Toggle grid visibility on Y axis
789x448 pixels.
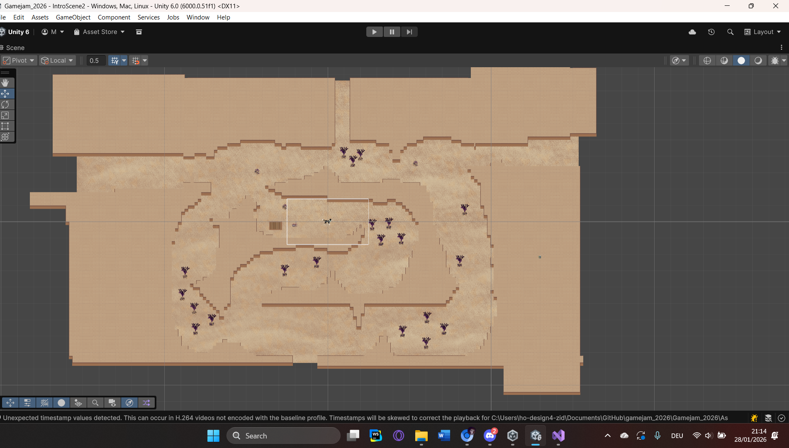pos(114,61)
